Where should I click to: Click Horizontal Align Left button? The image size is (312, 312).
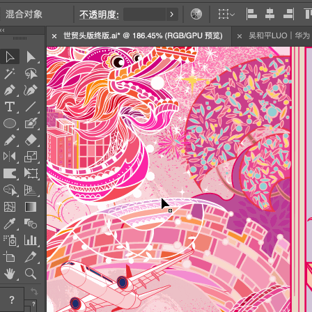(251, 14)
